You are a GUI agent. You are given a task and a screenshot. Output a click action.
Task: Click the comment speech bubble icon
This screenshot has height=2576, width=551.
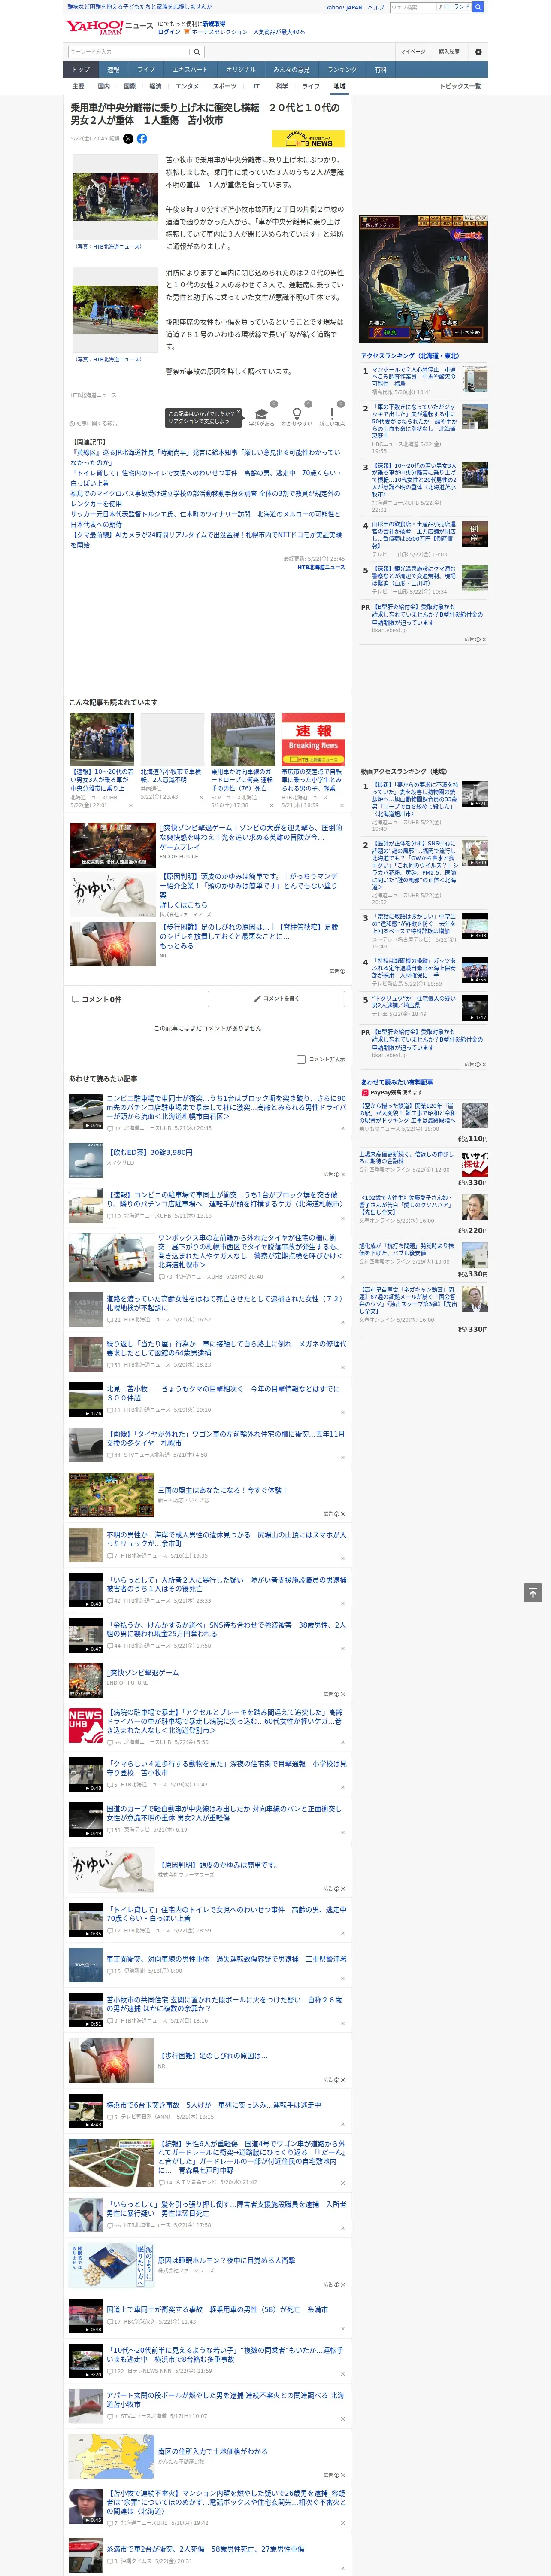[x=75, y=999]
